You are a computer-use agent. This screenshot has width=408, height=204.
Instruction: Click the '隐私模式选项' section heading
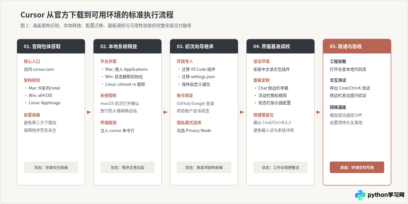point(189,123)
